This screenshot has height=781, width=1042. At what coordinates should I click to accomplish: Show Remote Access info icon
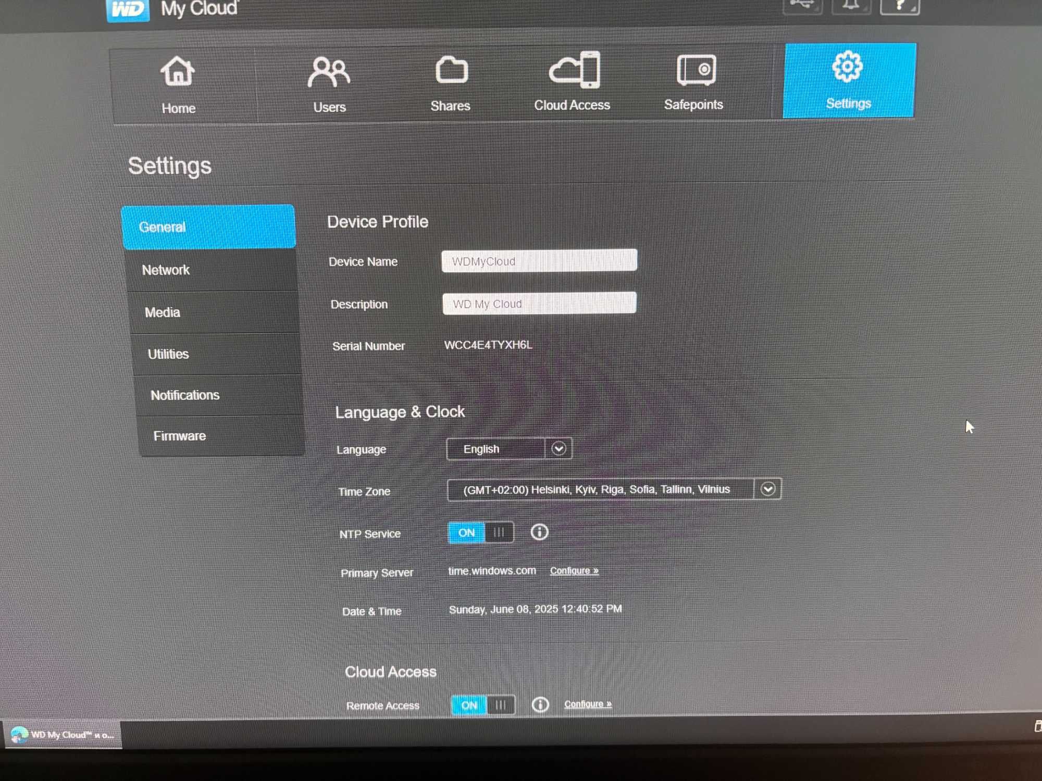point(540,705)
